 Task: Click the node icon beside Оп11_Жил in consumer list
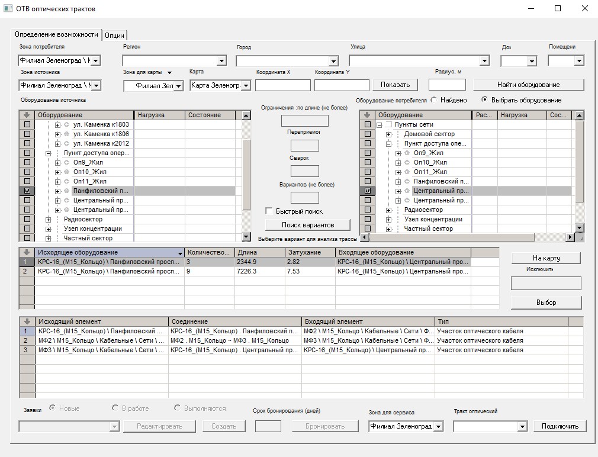[x=407, y=172]
